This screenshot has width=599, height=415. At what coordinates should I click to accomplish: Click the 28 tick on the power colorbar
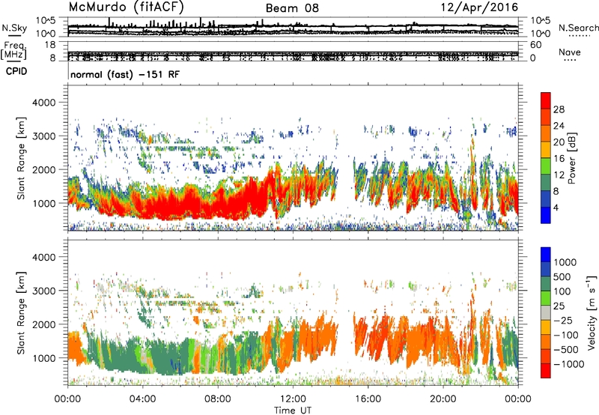pos(559,109)
